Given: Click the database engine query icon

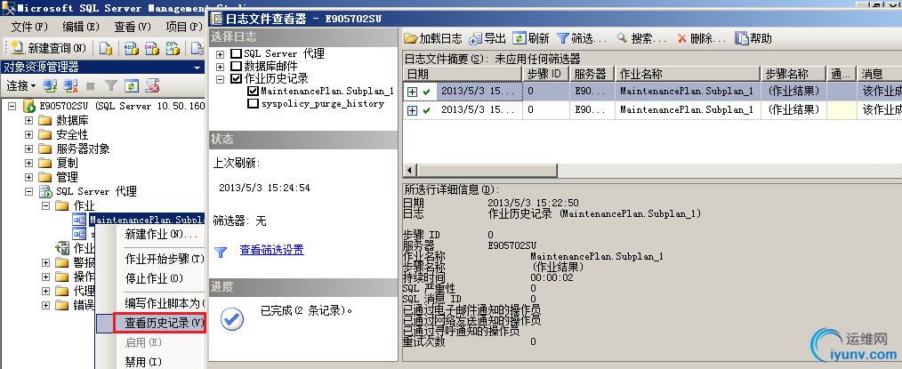Looking at the screenshot, I should pos(106,48).
